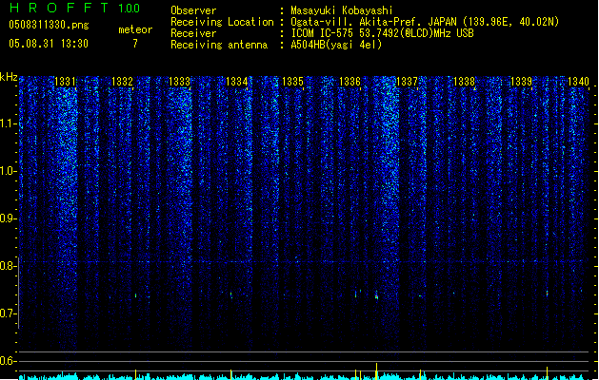Click the date stamp 05.08.31 13:30
The width and height of the screenshot is (599, 380).
(x=49, y=44)
